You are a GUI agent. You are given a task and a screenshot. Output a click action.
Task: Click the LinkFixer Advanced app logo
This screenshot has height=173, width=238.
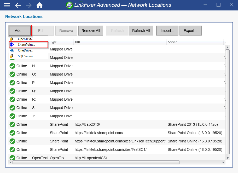pyautogui.click(x=69, y=5)
